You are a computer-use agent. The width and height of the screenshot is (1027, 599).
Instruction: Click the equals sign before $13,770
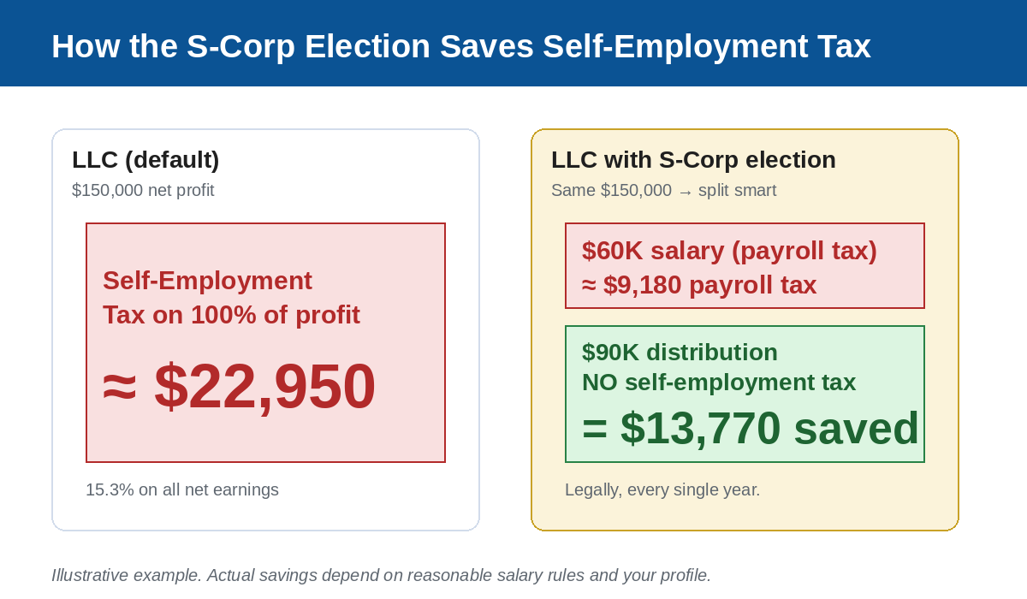[x=595, y=428]
